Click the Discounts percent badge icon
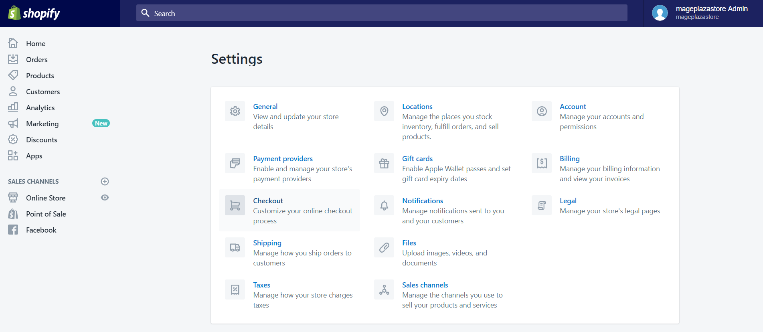763x332 pixels. (13, 140)
